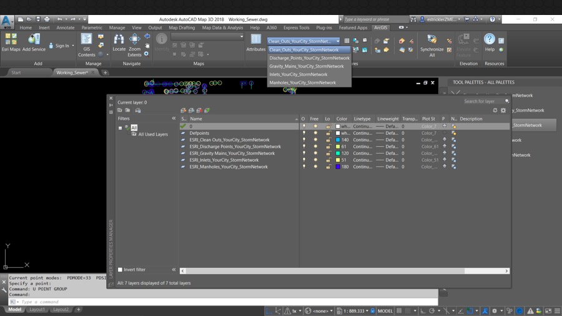Select Inlets_YourCity_StormNetwork from list
Image resolution: width=562 pixels, height=316 pixels.
[x=309, y=74]
